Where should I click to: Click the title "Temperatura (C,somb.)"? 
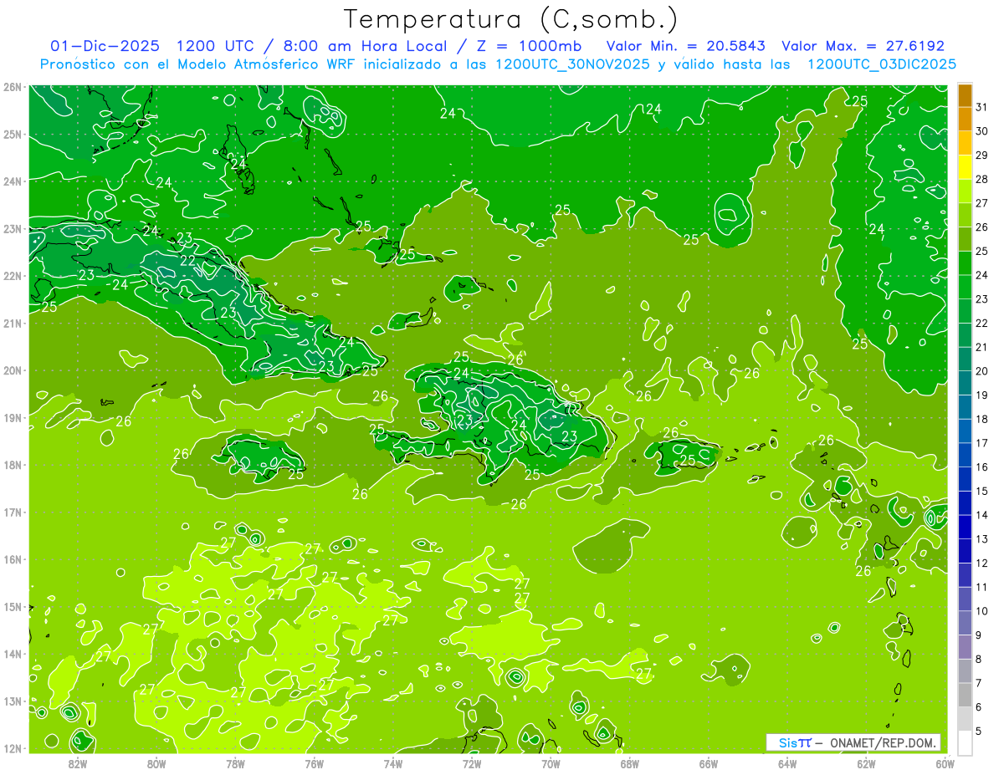click(x=511, y=19)
